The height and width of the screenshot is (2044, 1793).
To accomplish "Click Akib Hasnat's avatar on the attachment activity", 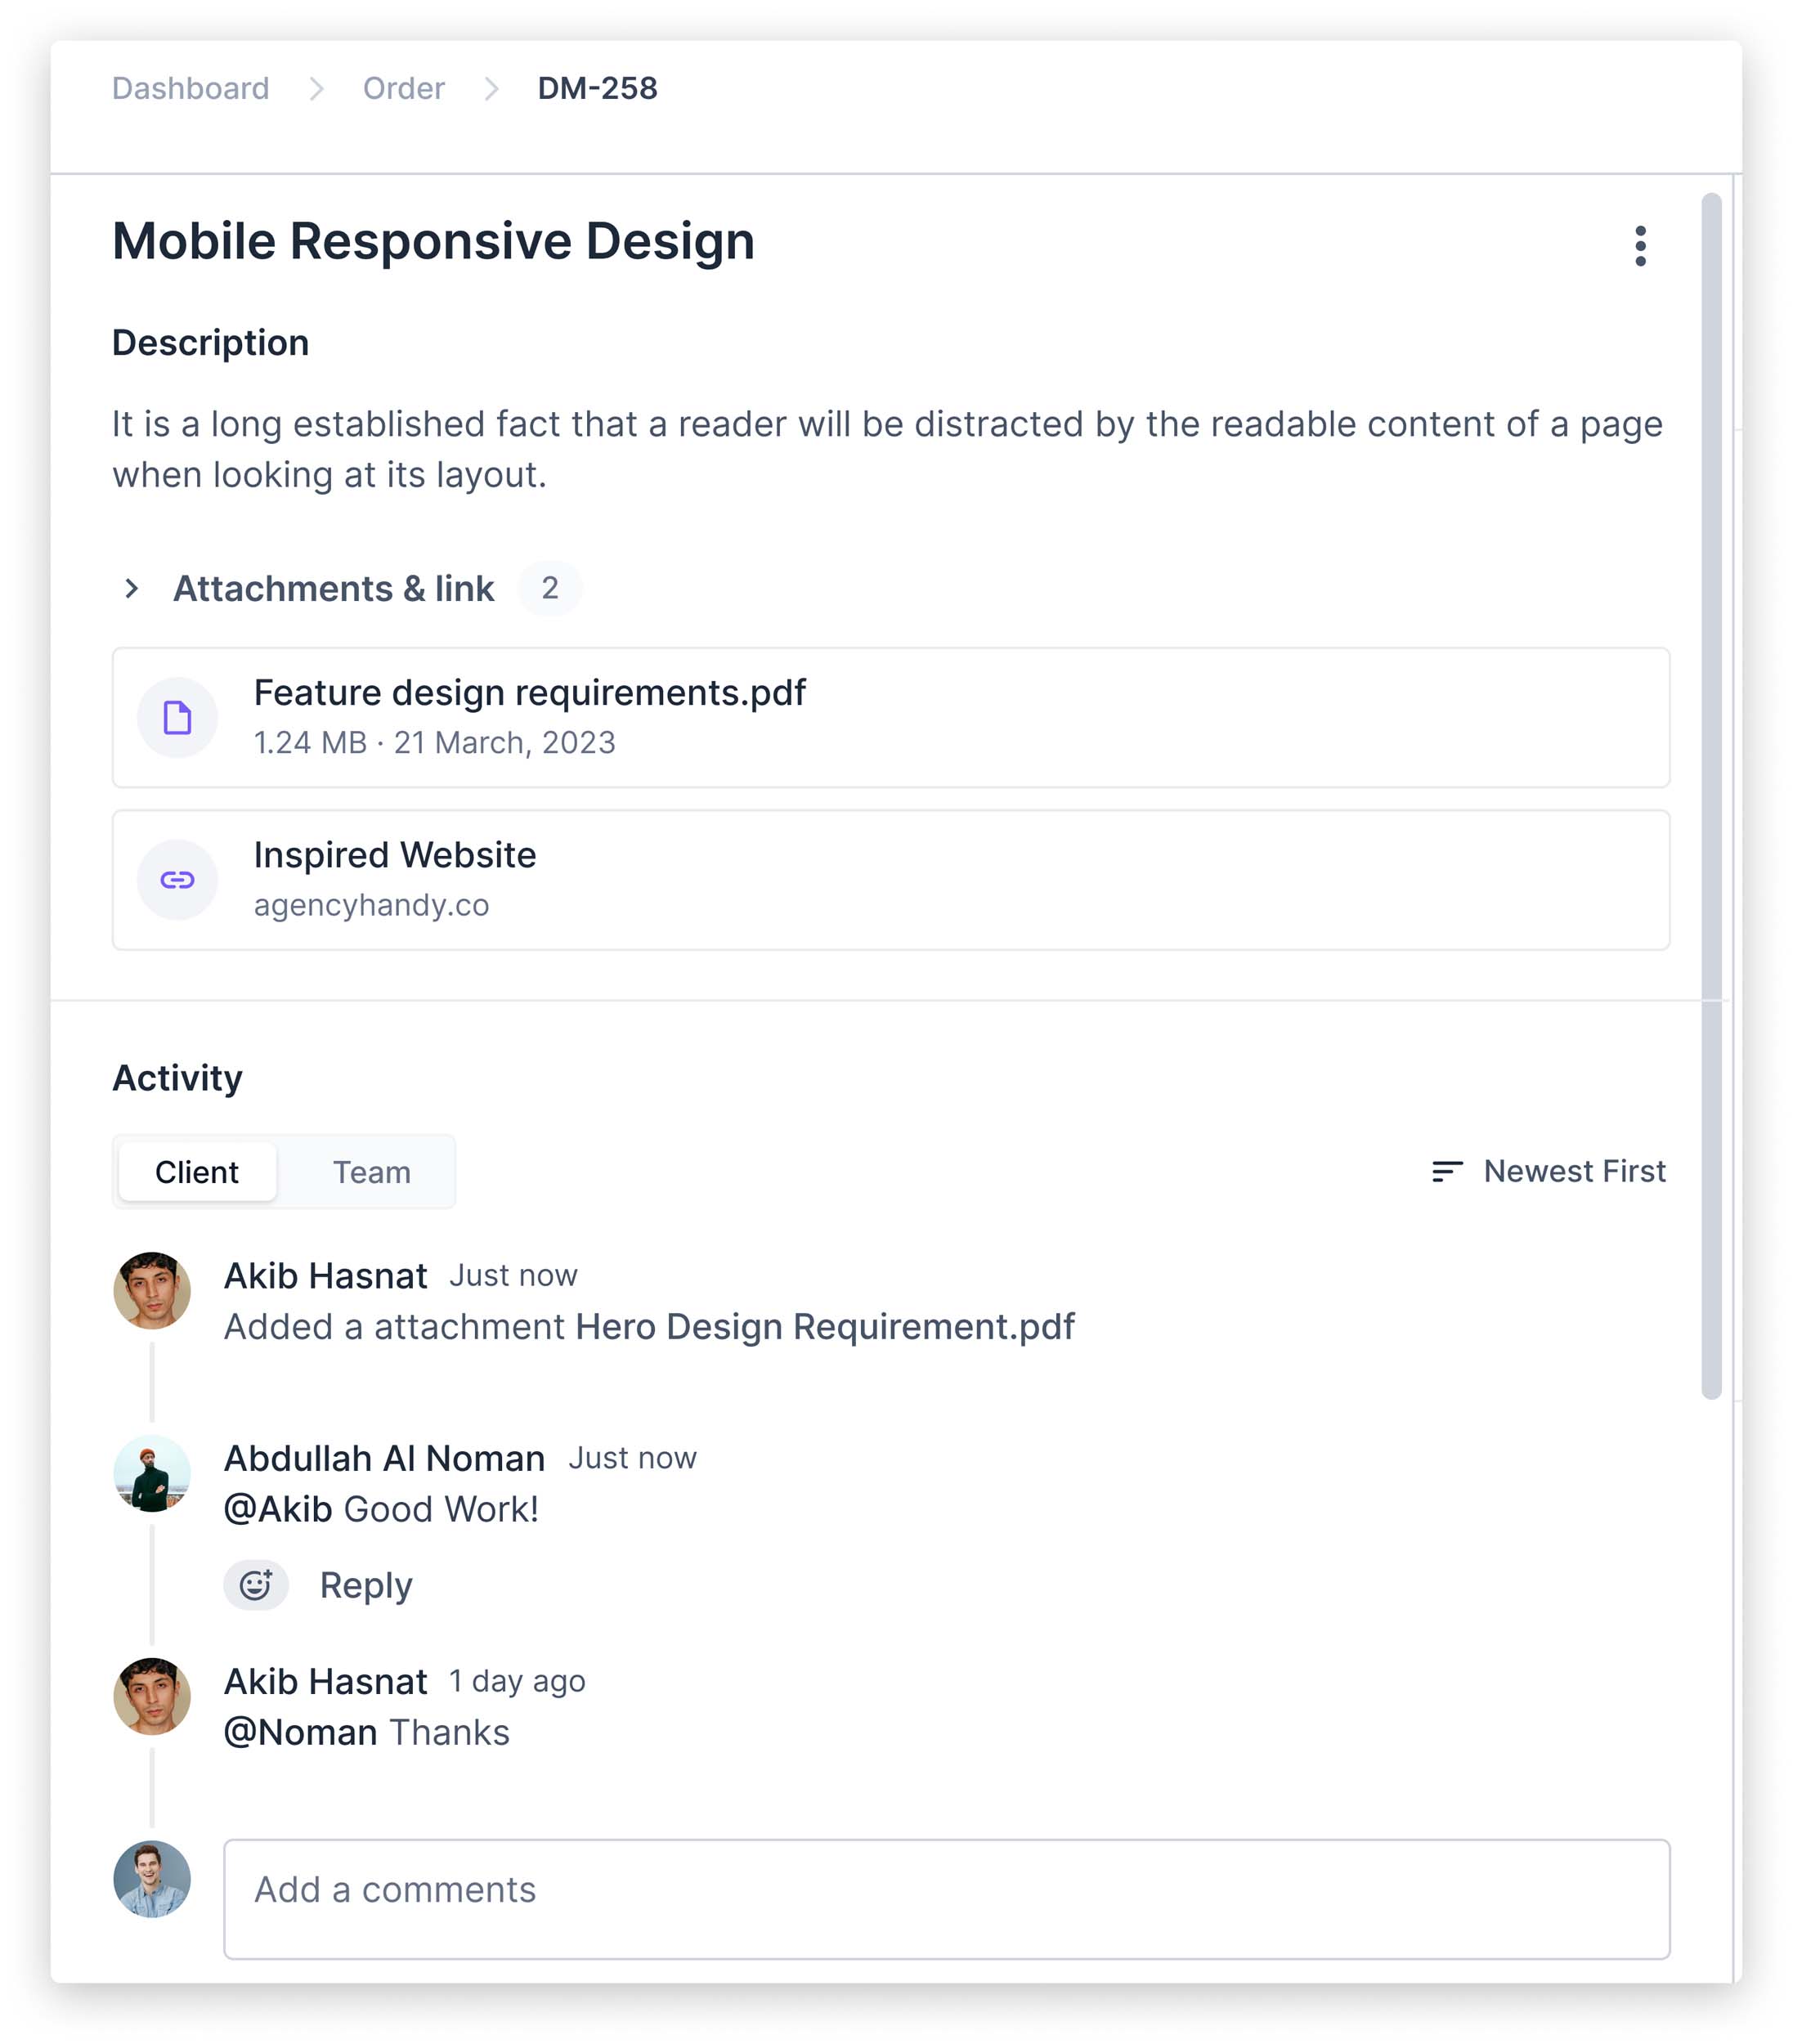I will click(x=152, y=1290).
